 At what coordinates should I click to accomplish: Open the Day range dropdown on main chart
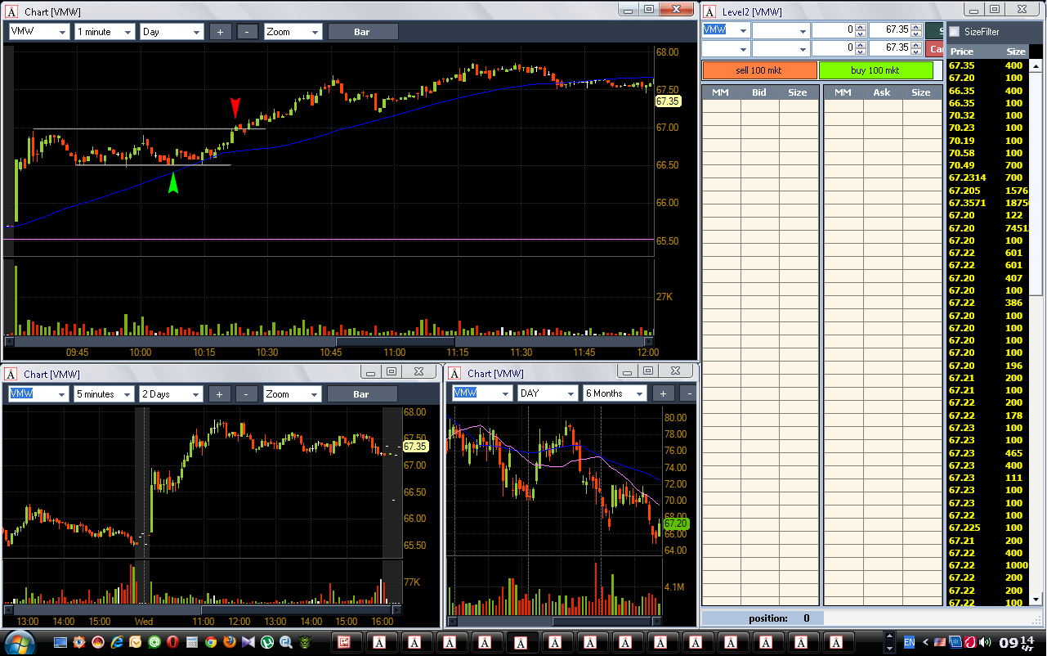(196, 32)
